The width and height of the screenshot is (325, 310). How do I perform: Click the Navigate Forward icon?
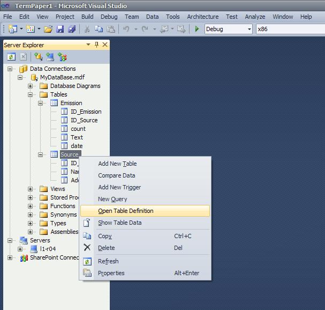[182, 29]
